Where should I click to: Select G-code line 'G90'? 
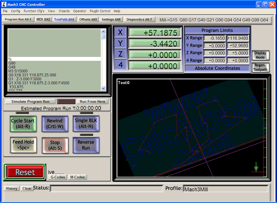point(12,63)
